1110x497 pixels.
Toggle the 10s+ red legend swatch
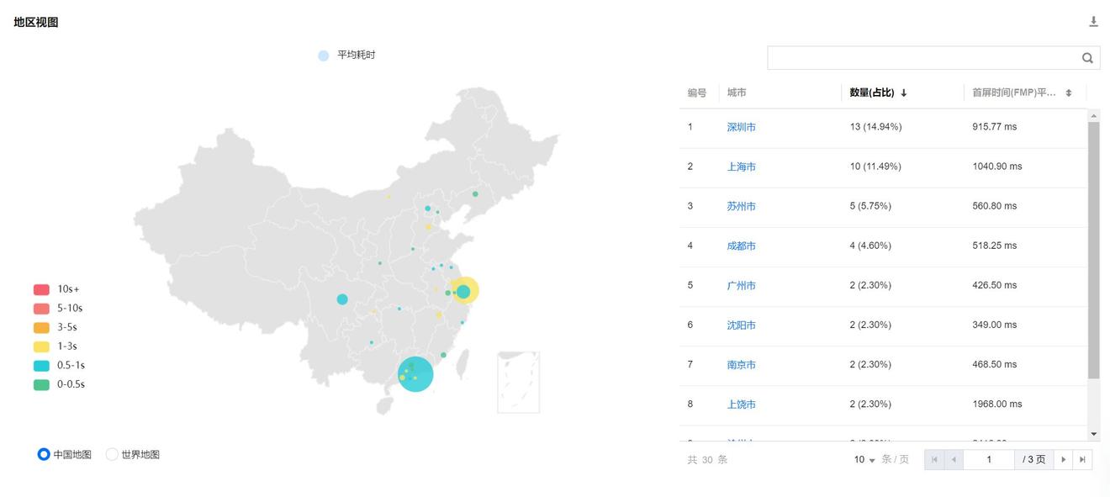click(x=41, y=289)
